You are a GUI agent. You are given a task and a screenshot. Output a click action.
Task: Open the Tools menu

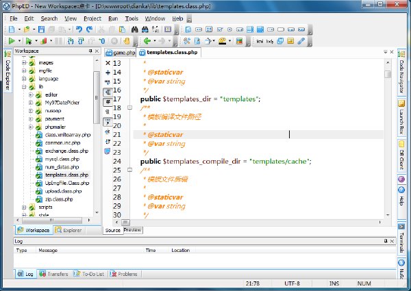click(132, 18)
